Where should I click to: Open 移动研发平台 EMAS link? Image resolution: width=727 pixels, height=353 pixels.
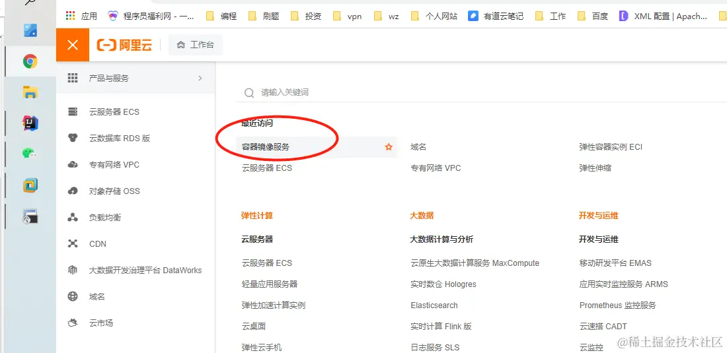point(615,263)
